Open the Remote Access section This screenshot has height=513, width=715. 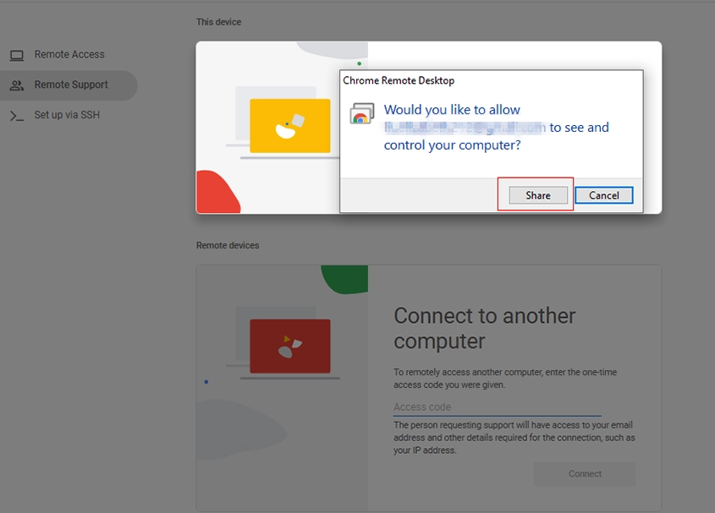click(x=69, y=55)
